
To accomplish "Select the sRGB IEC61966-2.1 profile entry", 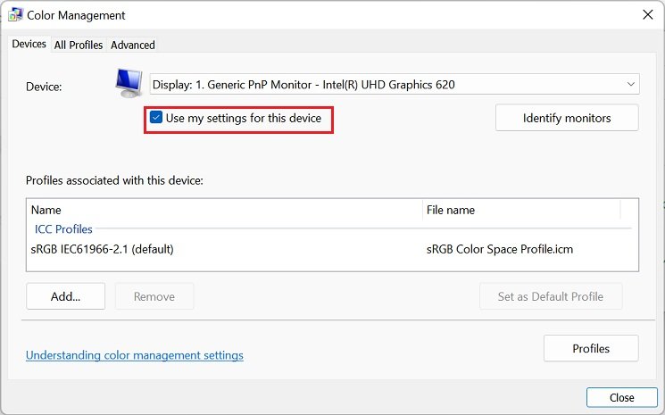I will [102, 249].
